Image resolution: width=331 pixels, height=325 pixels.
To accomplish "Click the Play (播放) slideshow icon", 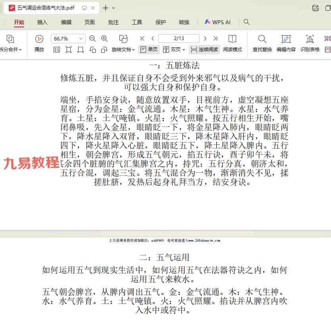I will 39,39.
